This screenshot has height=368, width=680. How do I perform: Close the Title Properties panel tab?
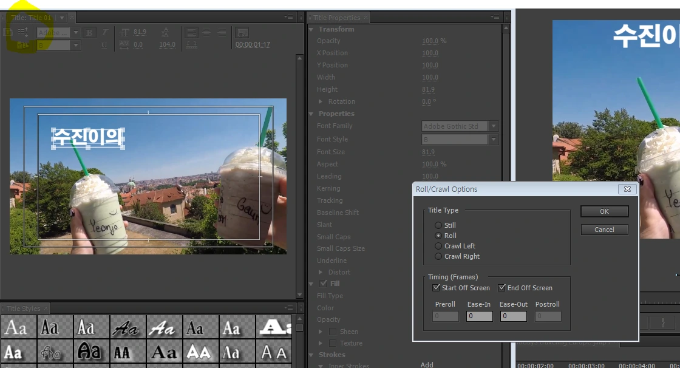[365, 18]
